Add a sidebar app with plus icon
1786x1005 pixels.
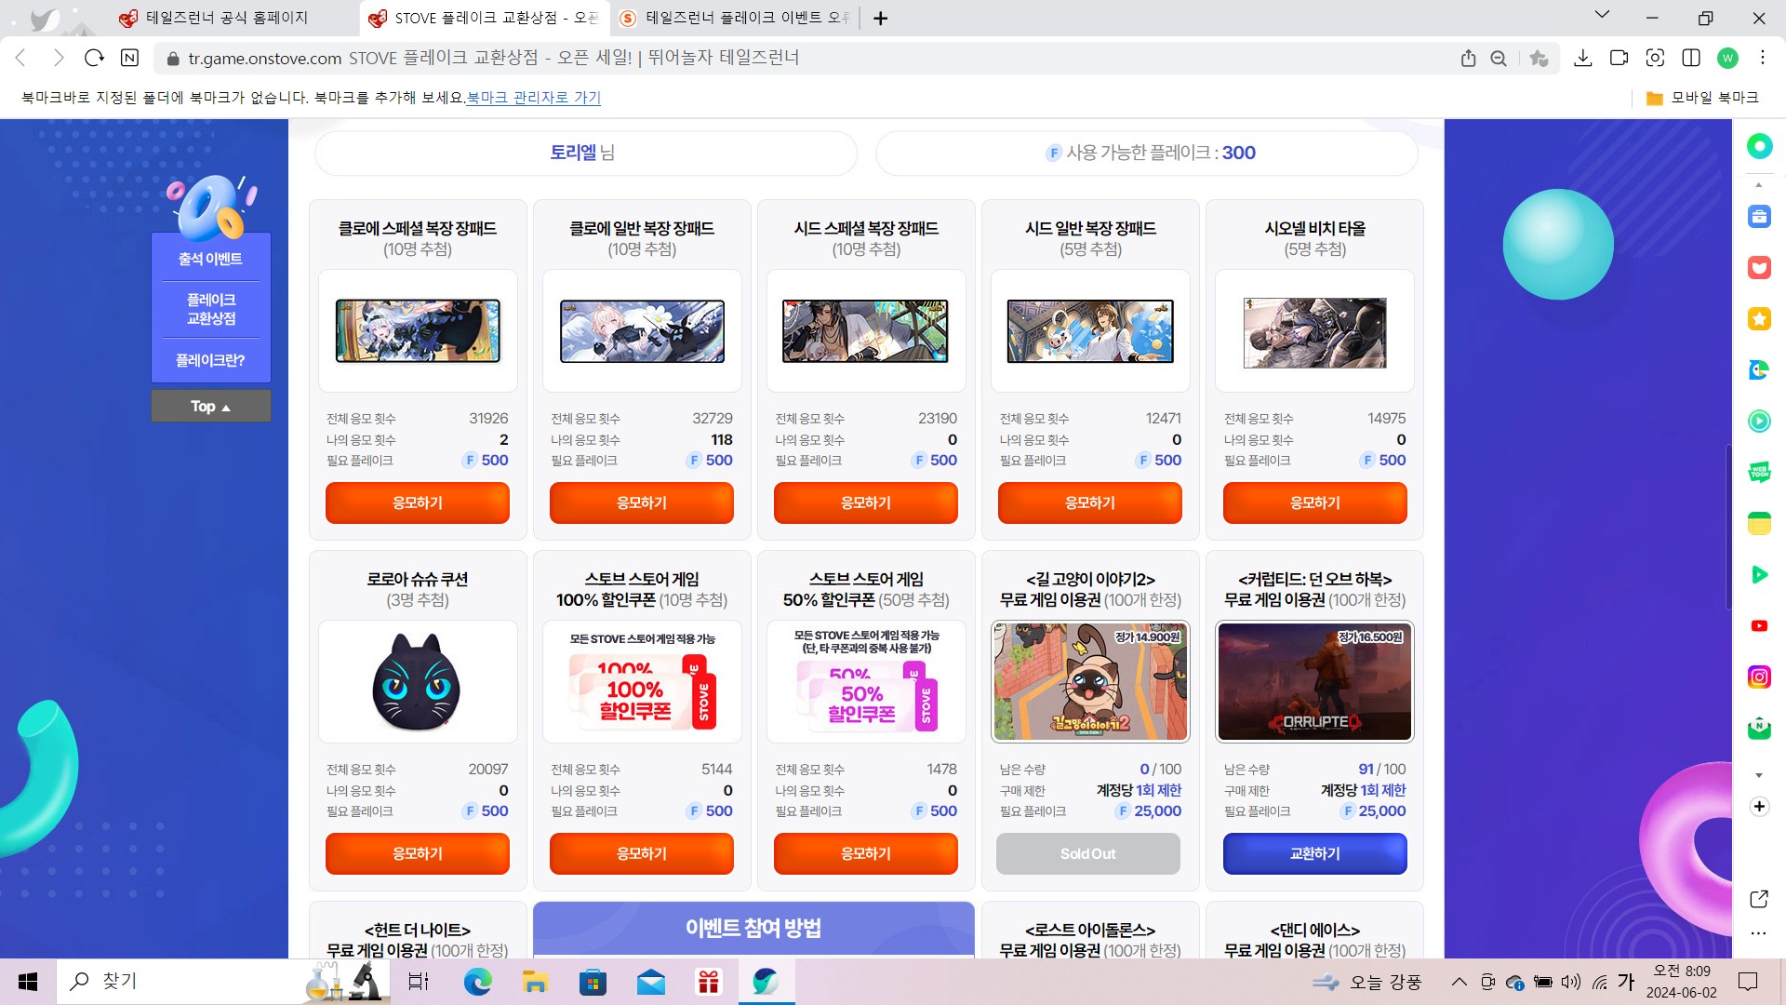click(1759, 807)
